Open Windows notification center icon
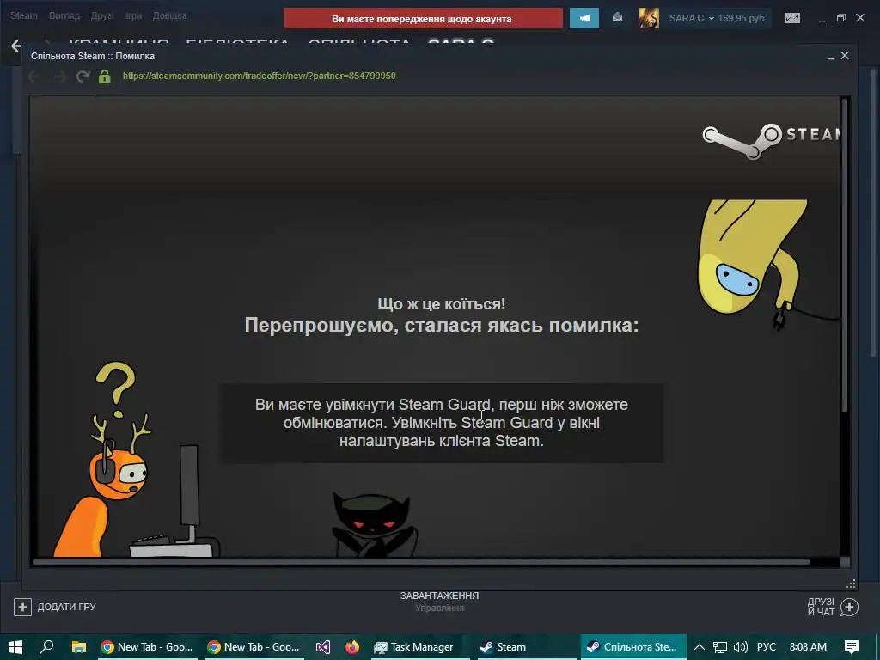The image size is (880, 660). tap(852, 647)
